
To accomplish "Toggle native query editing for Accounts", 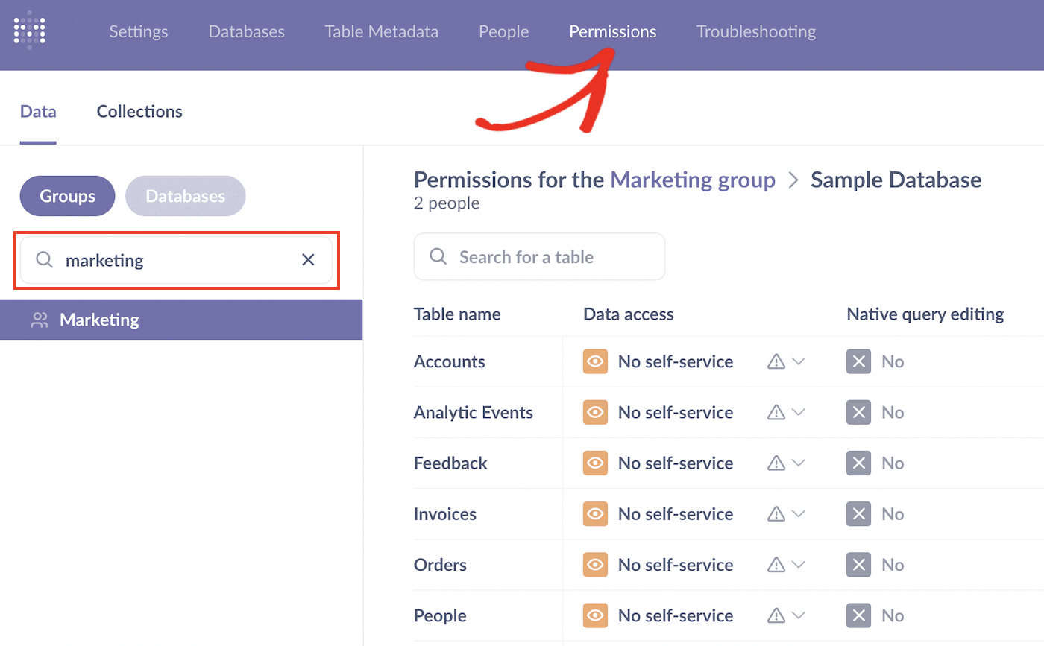I will point(858,361).
